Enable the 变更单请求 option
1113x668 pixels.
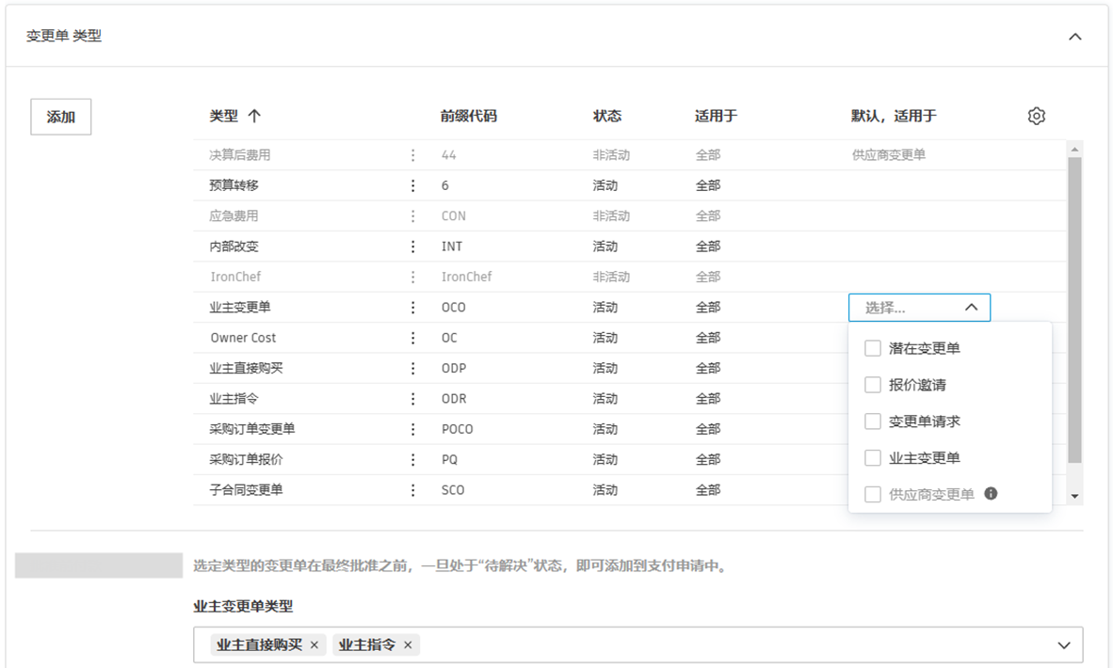coord(872,421)
